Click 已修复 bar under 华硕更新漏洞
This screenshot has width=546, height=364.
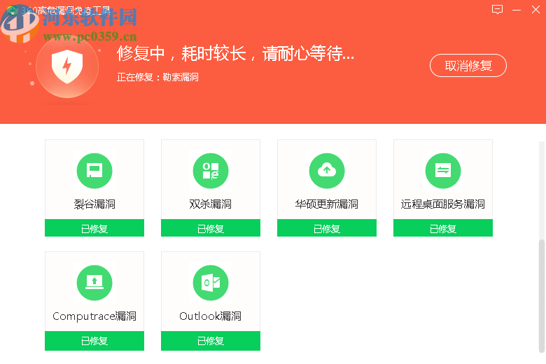pos(327,228)
